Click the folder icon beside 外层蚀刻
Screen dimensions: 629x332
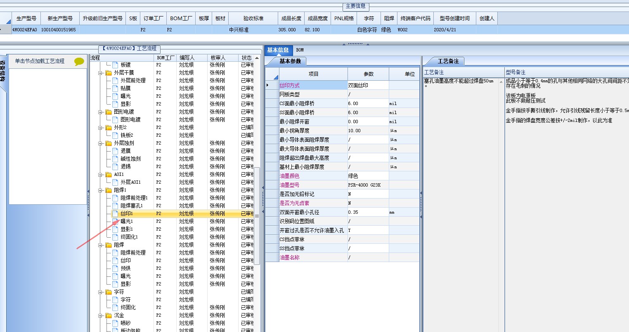[x=109, y=143]
